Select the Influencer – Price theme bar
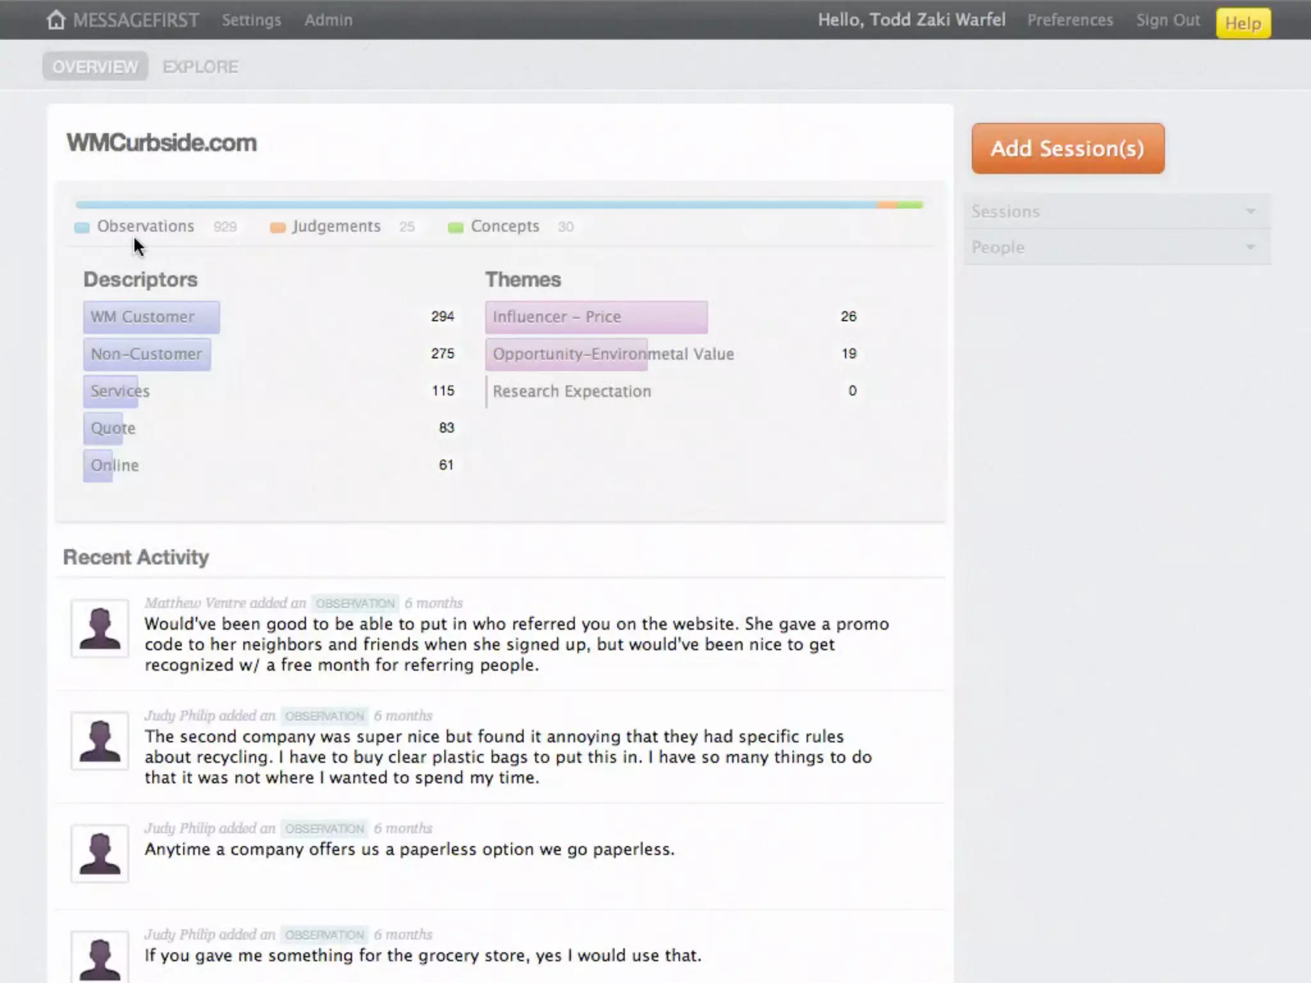The width and height of the screenshot is (1311, 983). click(x=595, y=317)
